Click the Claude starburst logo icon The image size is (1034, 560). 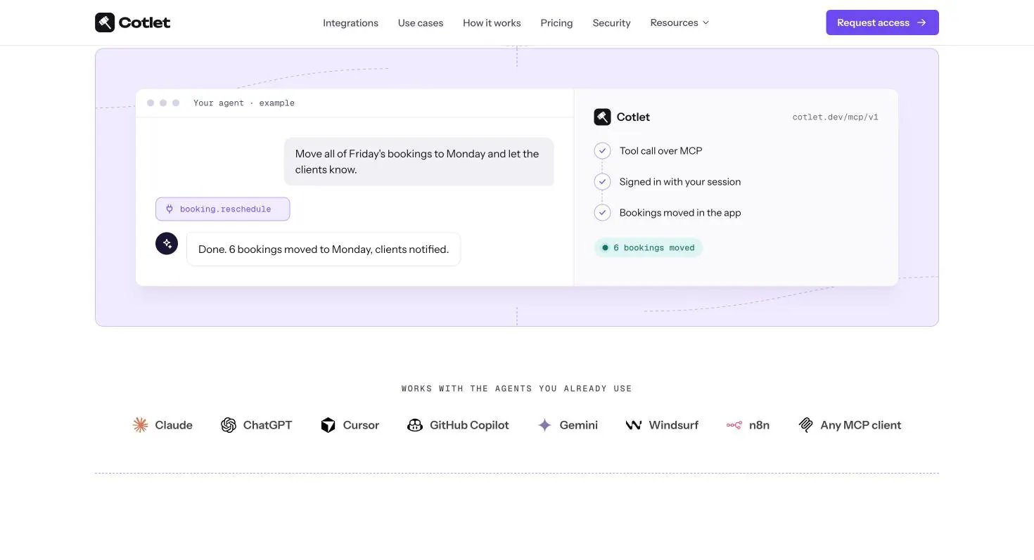(x=141, y=425)
